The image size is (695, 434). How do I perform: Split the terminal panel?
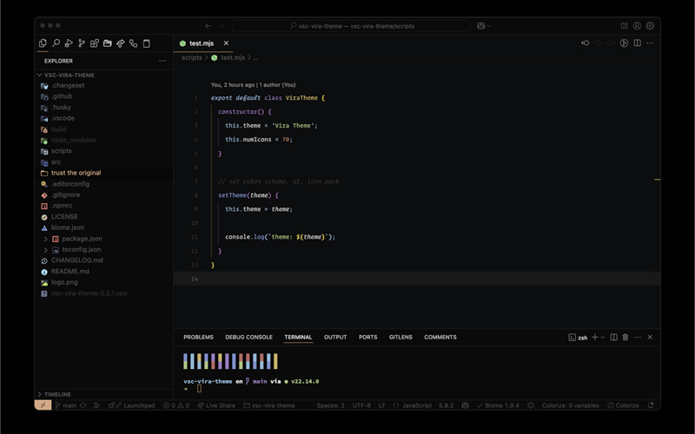(614, 338)
